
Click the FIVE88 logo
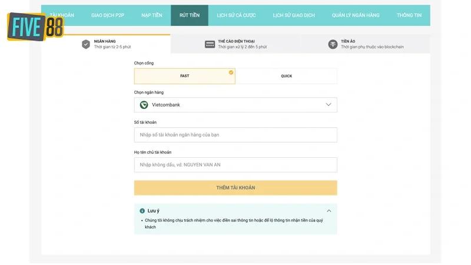(x=35, y=26)
